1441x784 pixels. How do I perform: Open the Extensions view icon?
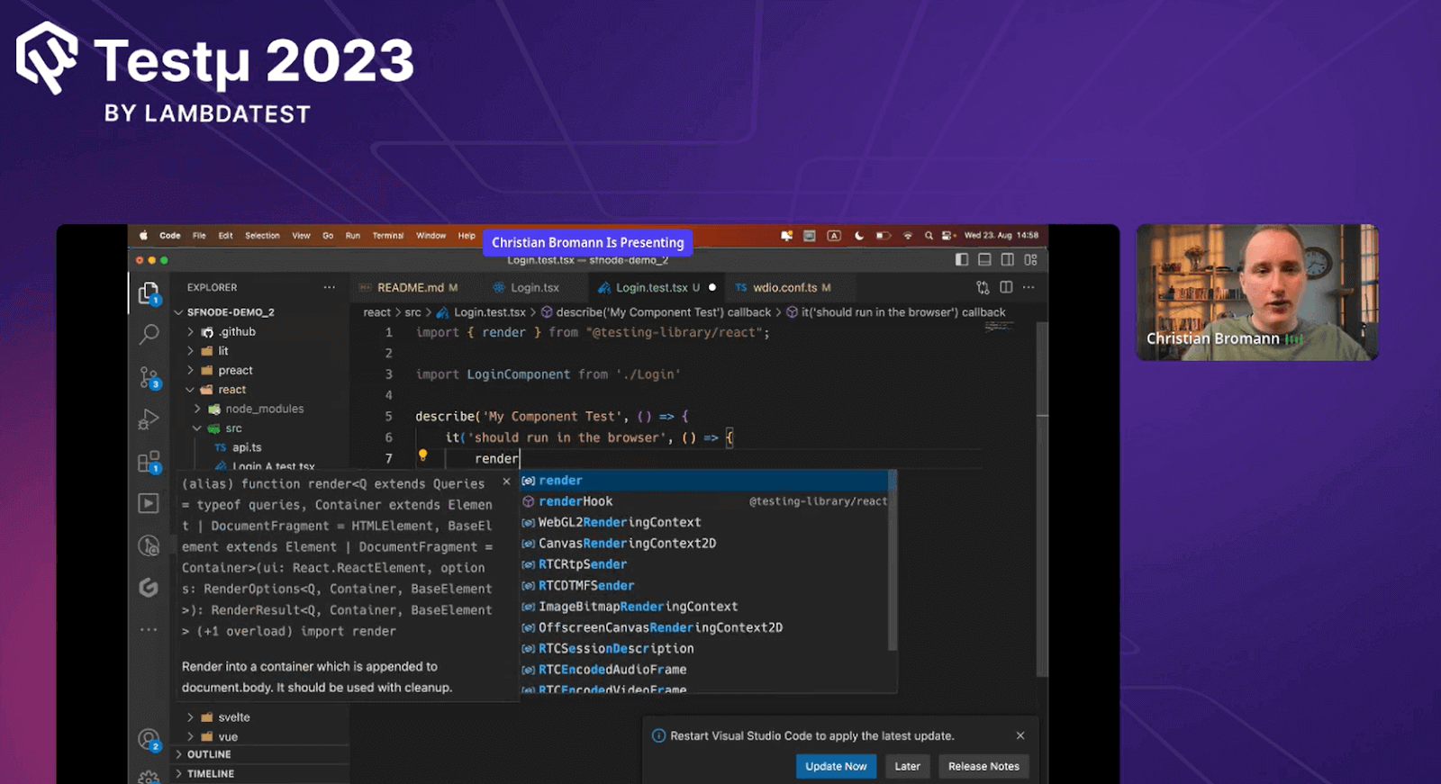tap(149, 462)
